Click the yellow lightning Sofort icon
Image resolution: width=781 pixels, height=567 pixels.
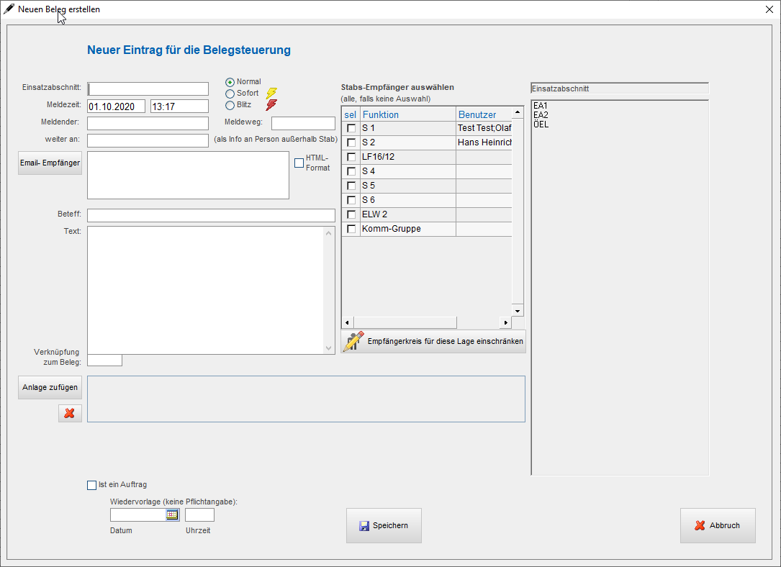coord(271,94)
